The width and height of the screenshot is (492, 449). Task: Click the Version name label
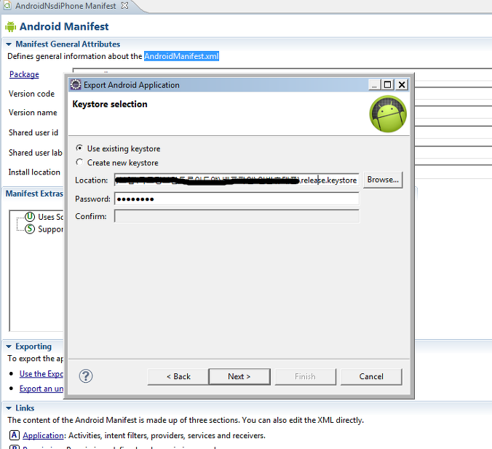click(x=33, y=112)
